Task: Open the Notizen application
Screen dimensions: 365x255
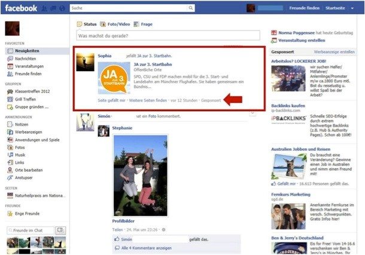Action: (22, 124)
